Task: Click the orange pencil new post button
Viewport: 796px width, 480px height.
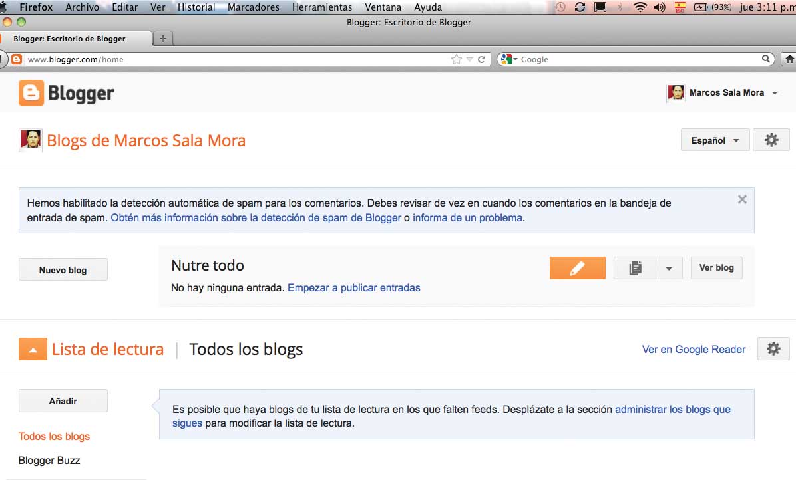Action: pos(577,268)
